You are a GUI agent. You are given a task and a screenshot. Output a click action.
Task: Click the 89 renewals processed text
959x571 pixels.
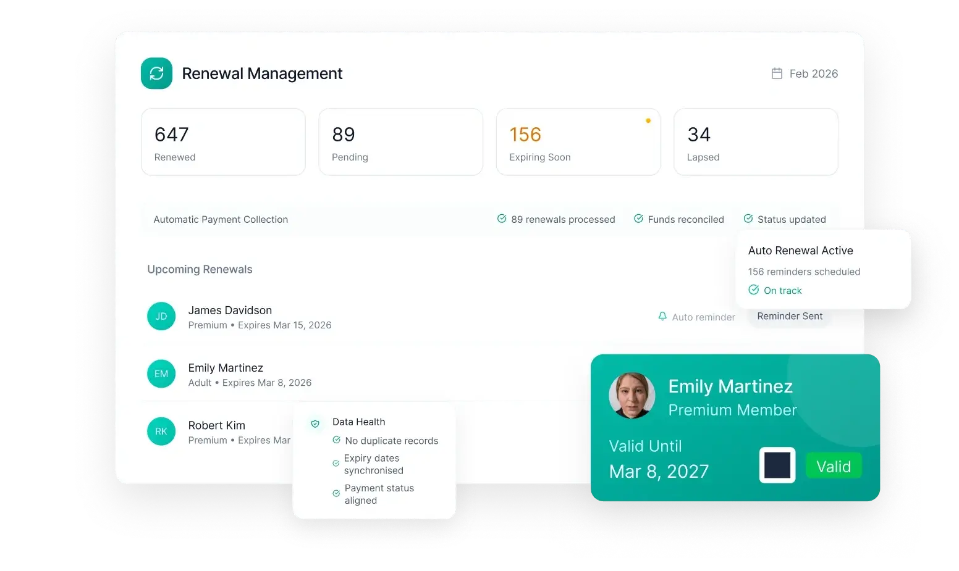(x=563, y=219)
